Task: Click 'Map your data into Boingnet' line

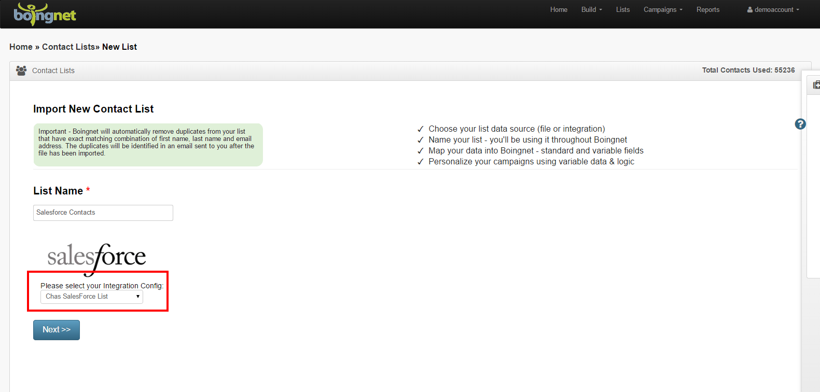Action: coord(536,150)
